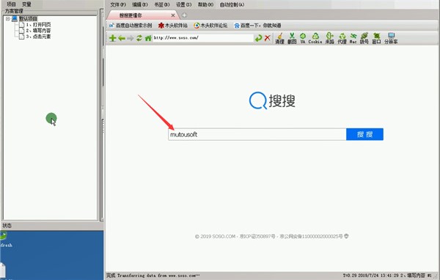Viewport: 440px width, 280px height.
Task: Click the red X stop icon
Action: tap(268, 38)
